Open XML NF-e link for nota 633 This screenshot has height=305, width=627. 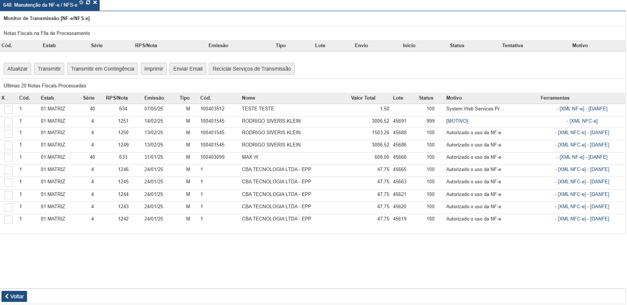572,157
